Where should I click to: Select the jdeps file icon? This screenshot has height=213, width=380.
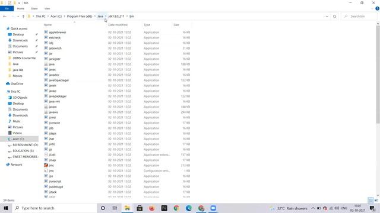click(x=46, y=133)
